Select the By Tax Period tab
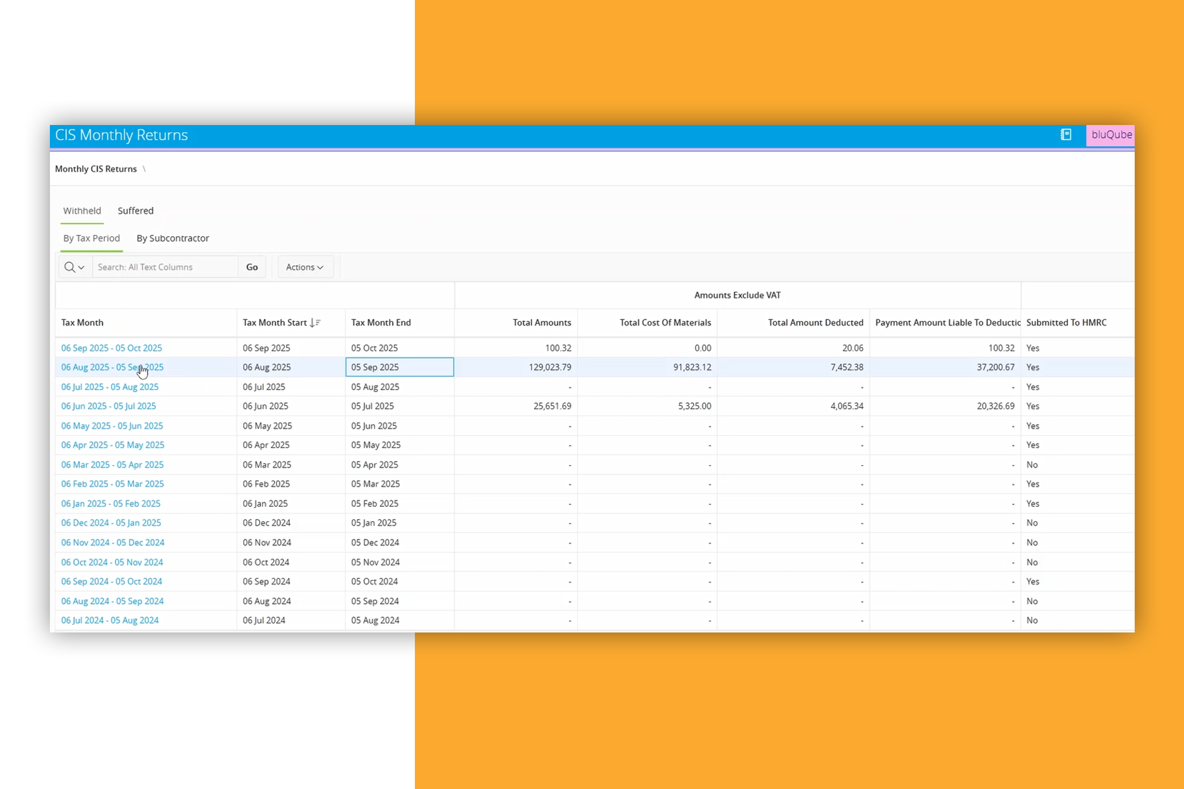Screen dimensions: 1184x789 click(92, 238)
